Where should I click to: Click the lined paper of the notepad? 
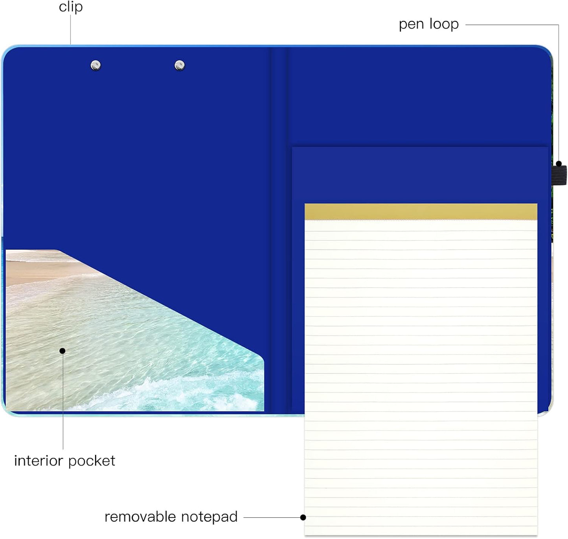[x=421, y=377]
